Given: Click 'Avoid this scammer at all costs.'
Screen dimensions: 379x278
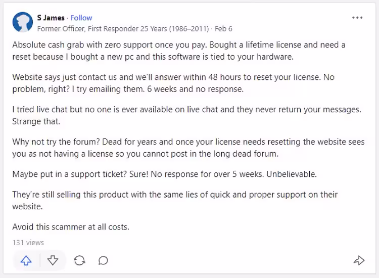Looking at the screenshot, I should point(71,227).
